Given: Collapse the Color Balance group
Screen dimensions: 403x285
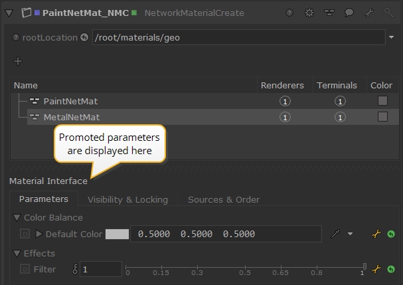Looking at the screenshot, I should point(17,217).
